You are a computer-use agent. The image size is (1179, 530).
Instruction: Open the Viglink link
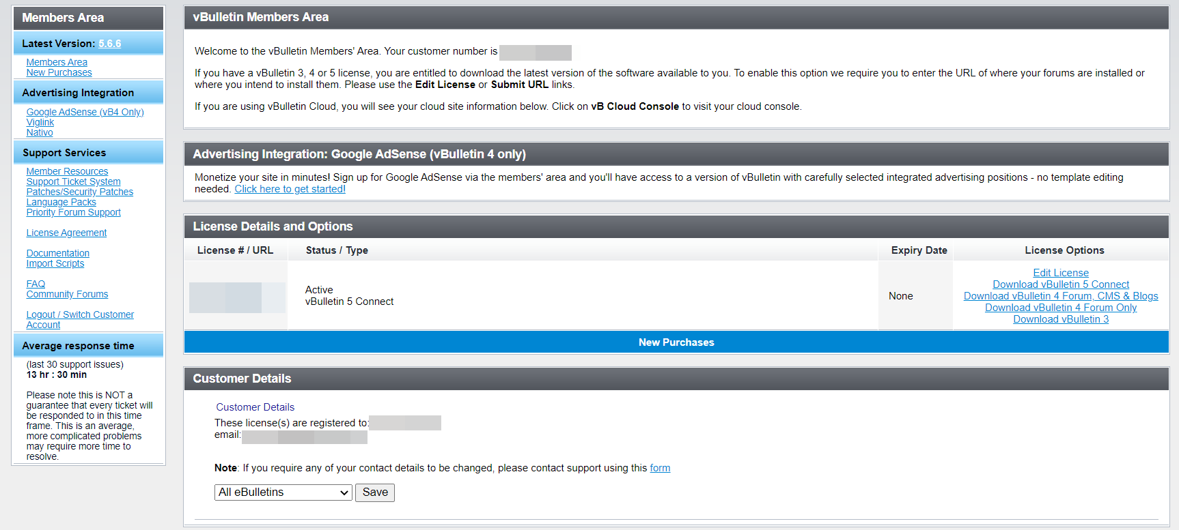coord(40,122)
